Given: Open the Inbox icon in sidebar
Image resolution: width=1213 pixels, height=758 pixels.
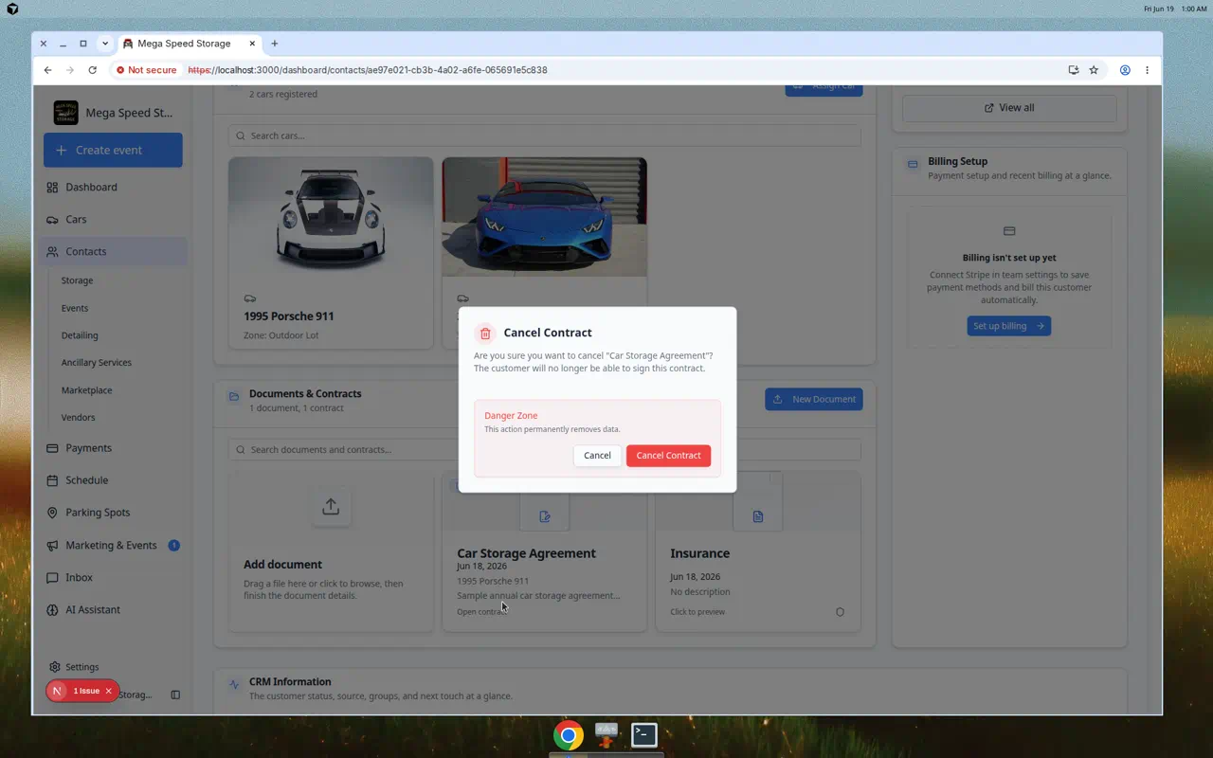Looking at the screenshot, I should [52, 578].
